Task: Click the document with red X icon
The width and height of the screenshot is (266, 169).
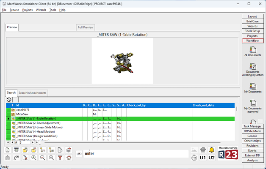Action: coord(25,158)
